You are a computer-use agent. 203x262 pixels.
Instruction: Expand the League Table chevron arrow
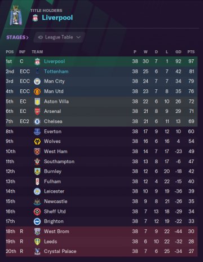78,37
